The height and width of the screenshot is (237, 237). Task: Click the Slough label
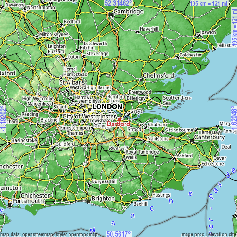point(60,107)
